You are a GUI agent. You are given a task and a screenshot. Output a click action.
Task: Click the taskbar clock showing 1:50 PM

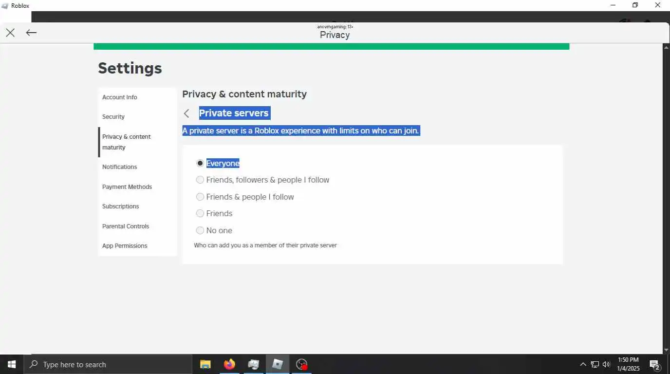[x=628, y=364]
